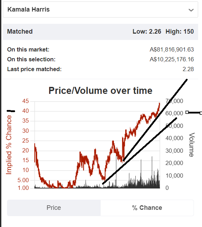Click the Volume axis label
The image size is (202, 227).
[191, 145]
